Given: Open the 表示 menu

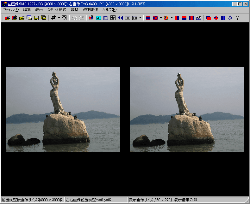Looking at the screenshot, I should (39, 10).
